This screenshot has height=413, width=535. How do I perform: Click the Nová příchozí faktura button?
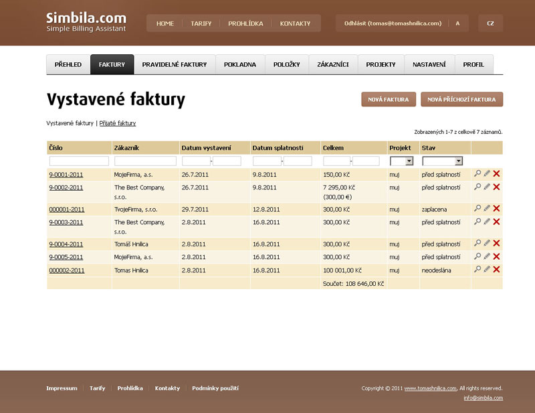coord(461,99)
